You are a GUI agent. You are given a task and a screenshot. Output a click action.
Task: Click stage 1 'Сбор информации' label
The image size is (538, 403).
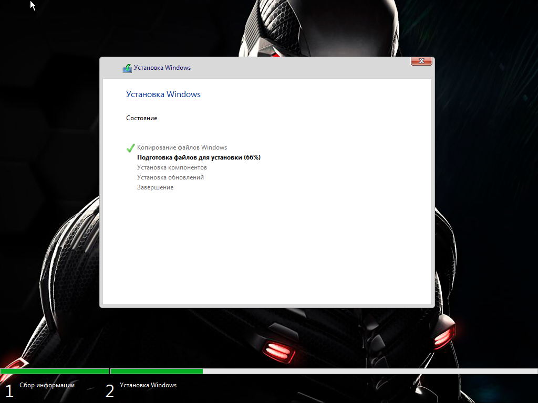pyautogui.click(x=47, y=385)
